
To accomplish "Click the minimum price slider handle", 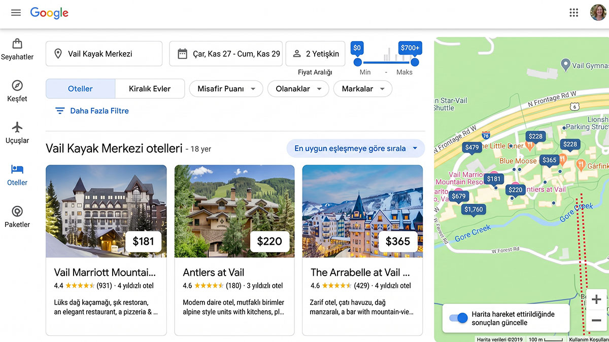I will point(357,62).
